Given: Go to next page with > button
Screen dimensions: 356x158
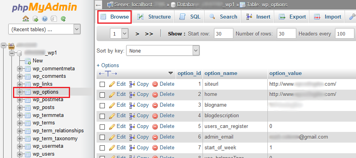Looking at the screenshot, I should click(137, 34).
